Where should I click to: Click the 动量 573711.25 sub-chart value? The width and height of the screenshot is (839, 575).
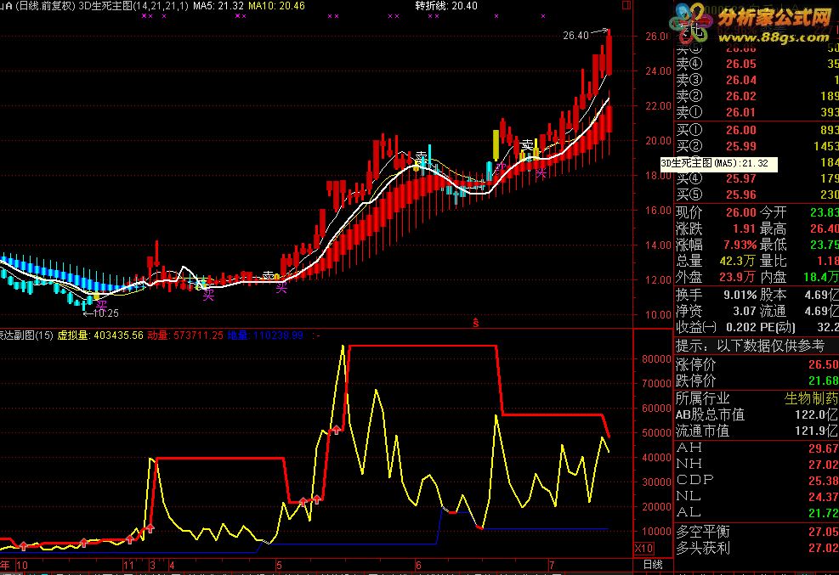[x=185, y=335]
